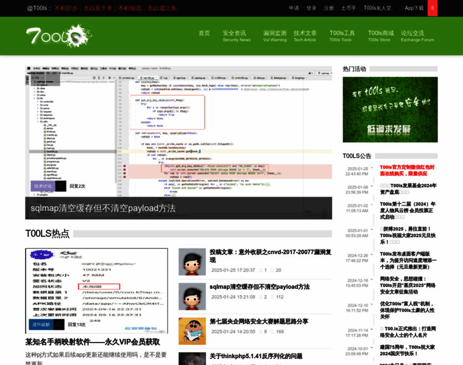Click the 技术讨论 category tag
463x365 pixels.
(43, 186)
